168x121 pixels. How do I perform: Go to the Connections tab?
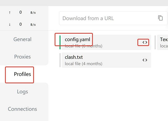[x=22, y=109]
